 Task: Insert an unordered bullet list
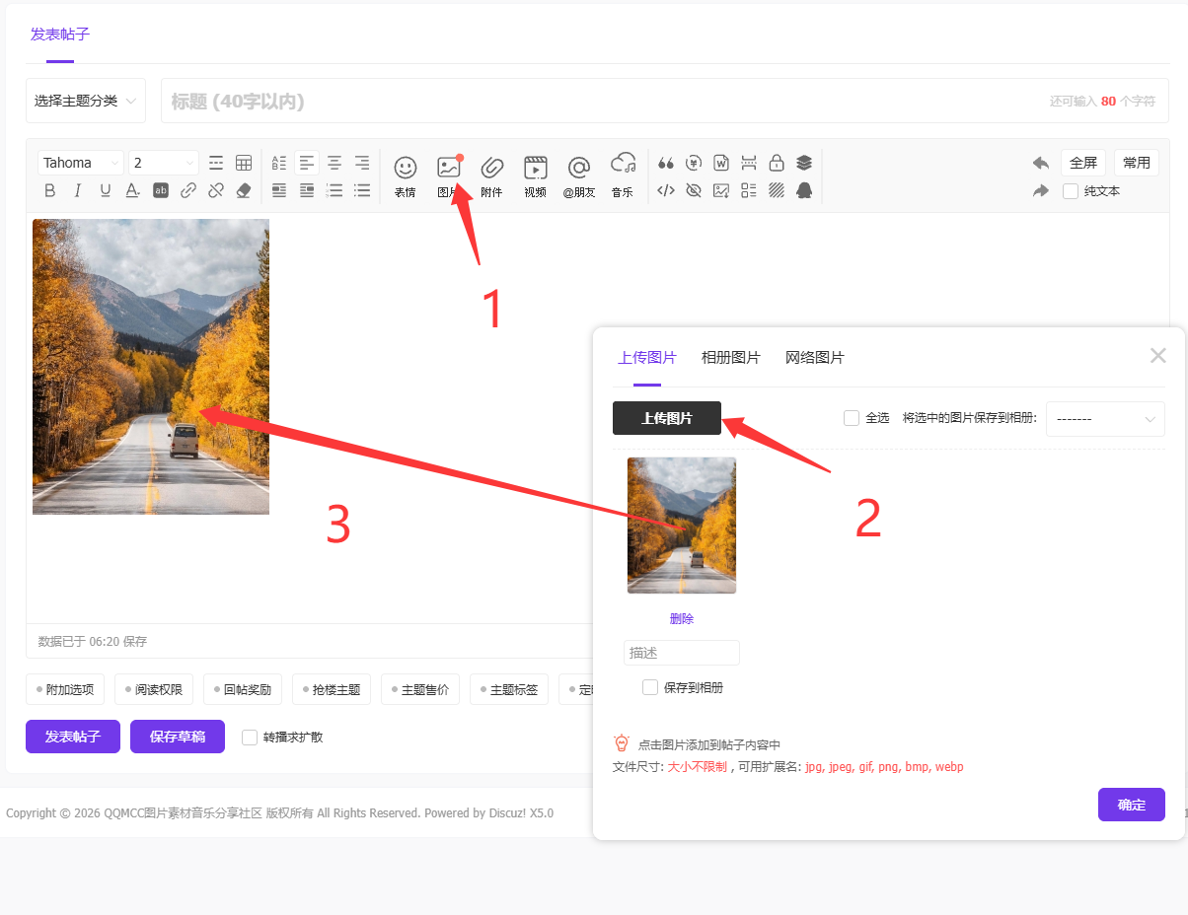362,190
